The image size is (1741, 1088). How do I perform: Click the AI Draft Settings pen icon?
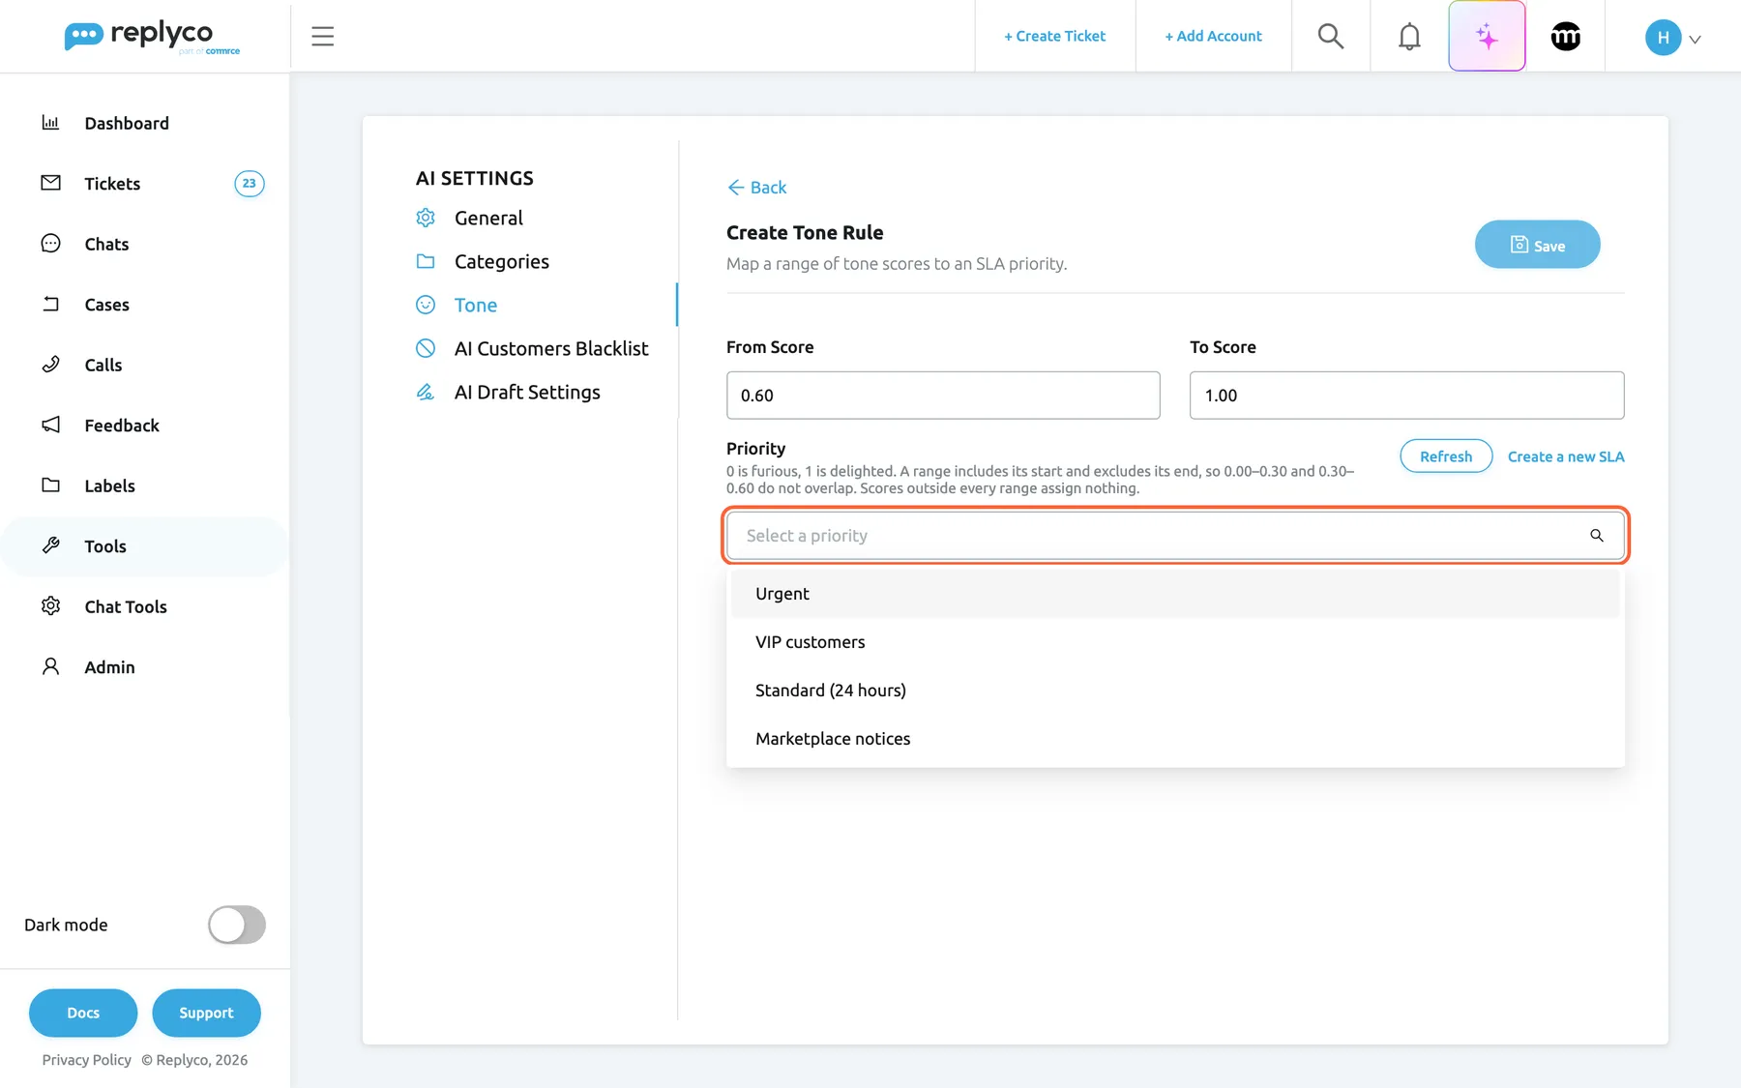(426, 392)
